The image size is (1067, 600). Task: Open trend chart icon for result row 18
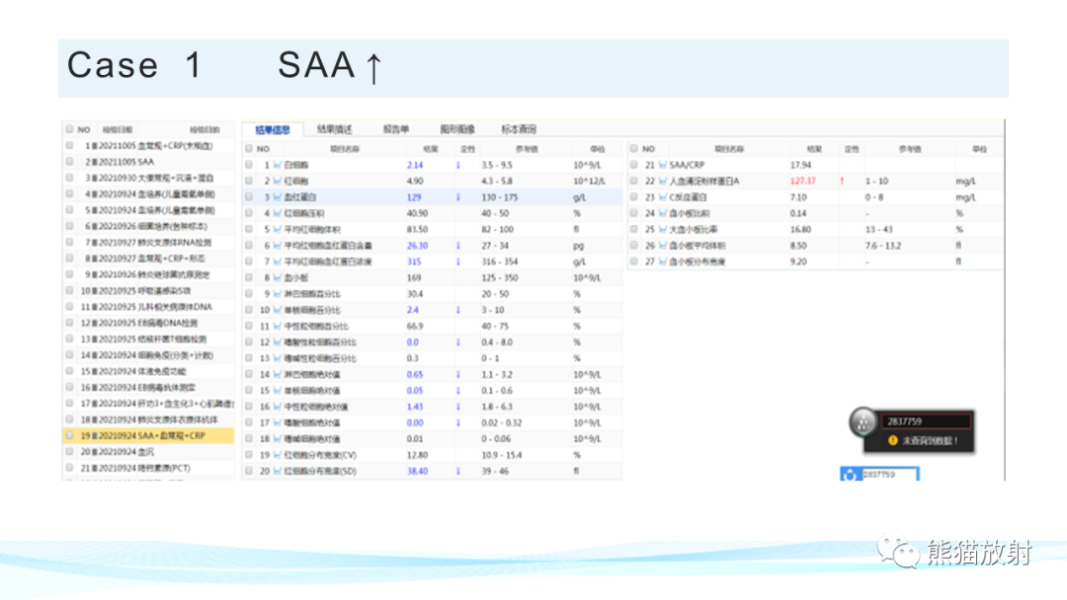pos(278,439)
